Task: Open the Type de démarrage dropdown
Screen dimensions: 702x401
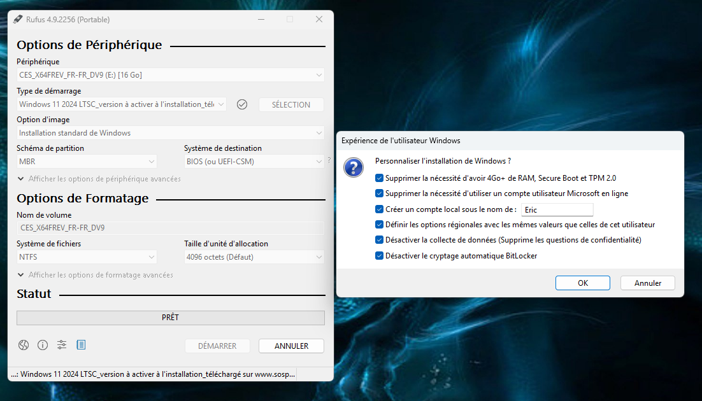Action: (122, 104)
